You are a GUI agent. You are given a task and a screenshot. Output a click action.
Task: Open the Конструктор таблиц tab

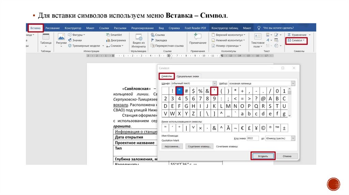coord(225,28)
